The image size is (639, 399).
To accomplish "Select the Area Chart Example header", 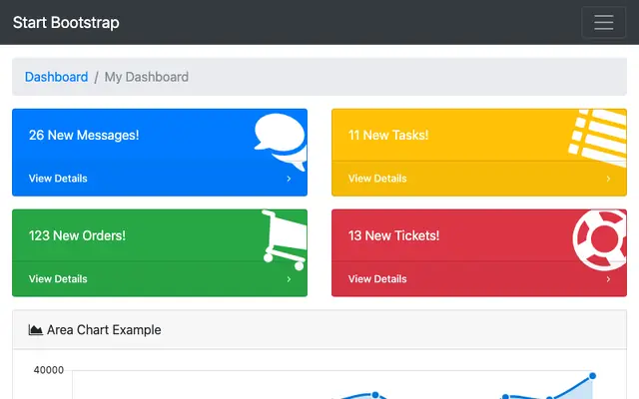I will (x=319, y=330).
